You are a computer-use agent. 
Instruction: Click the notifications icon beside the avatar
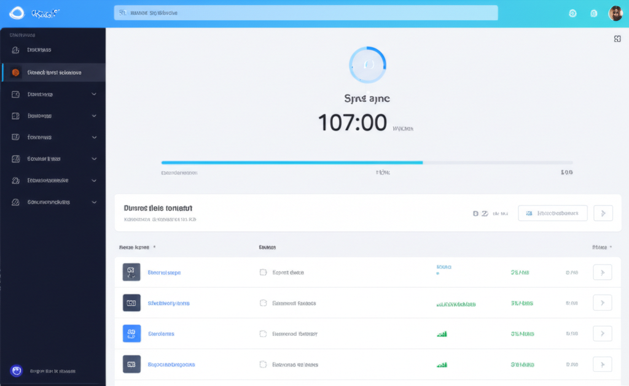point(593,12)
